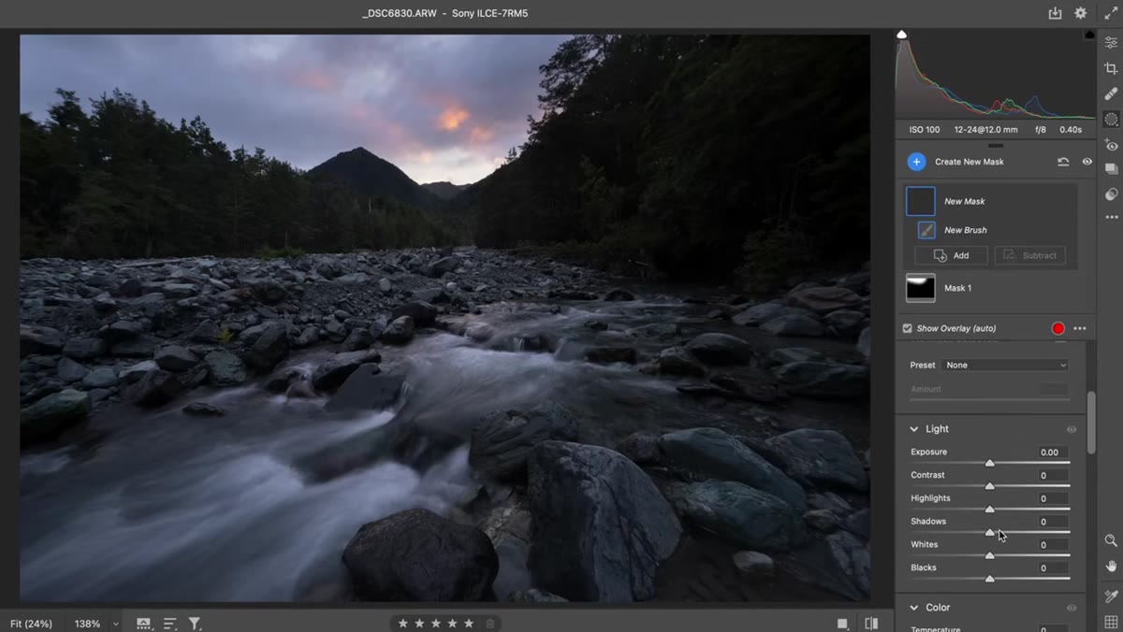This screenshot has width=1123, height=632.
Task: Select the Healing bandage tool
Action: pos(1111,93)
